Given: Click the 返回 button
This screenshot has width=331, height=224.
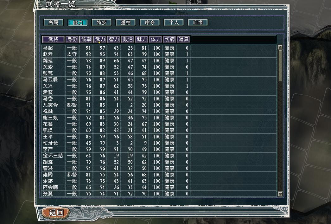Looking at the screenshot, I should coord(56,212).
